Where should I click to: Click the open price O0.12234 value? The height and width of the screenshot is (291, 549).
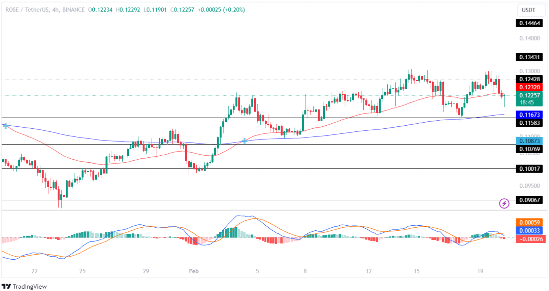(100, 10)
